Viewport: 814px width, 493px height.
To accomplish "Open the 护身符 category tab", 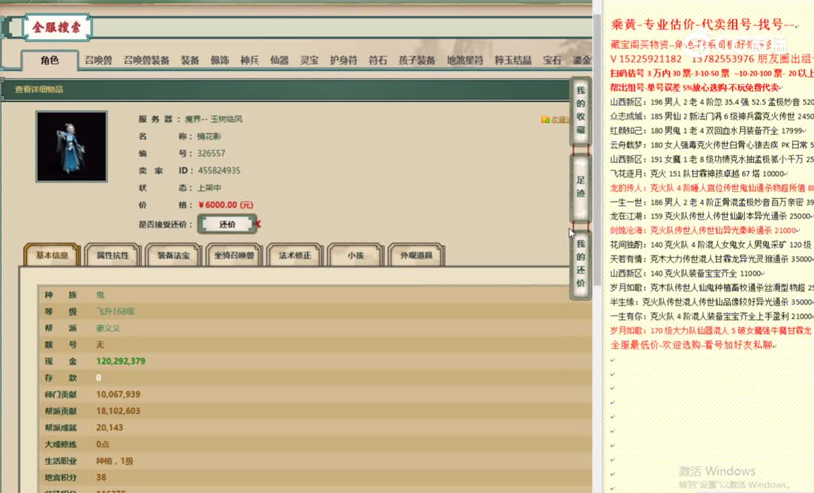I will point(343,60).
